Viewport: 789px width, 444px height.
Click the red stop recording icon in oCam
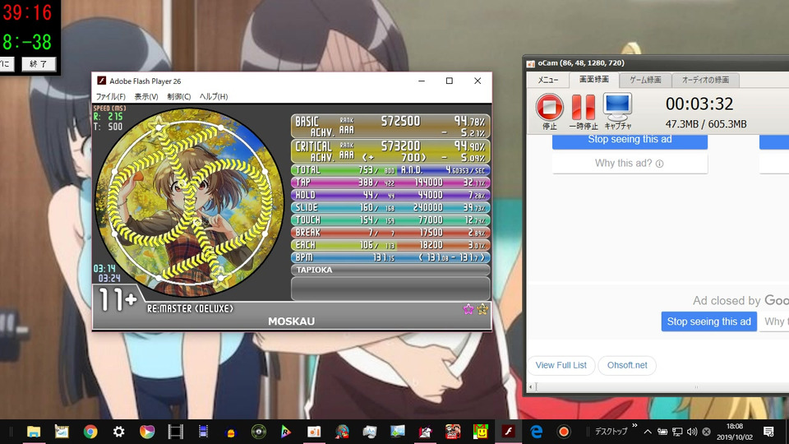tap(550, 107)
